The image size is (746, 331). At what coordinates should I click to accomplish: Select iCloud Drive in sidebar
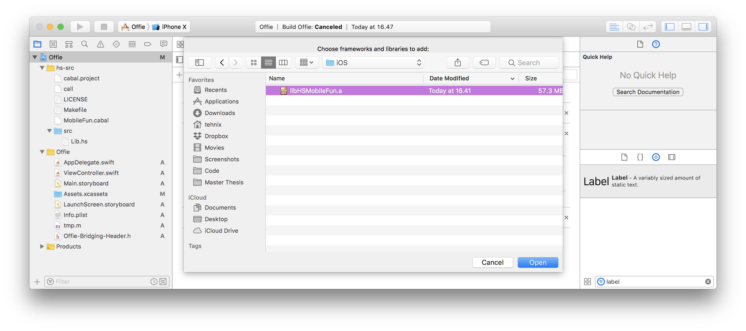(221, 231)
